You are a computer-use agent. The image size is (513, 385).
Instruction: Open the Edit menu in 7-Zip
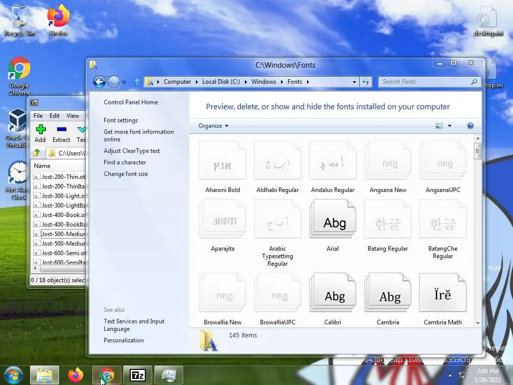(x=54, y=116)
